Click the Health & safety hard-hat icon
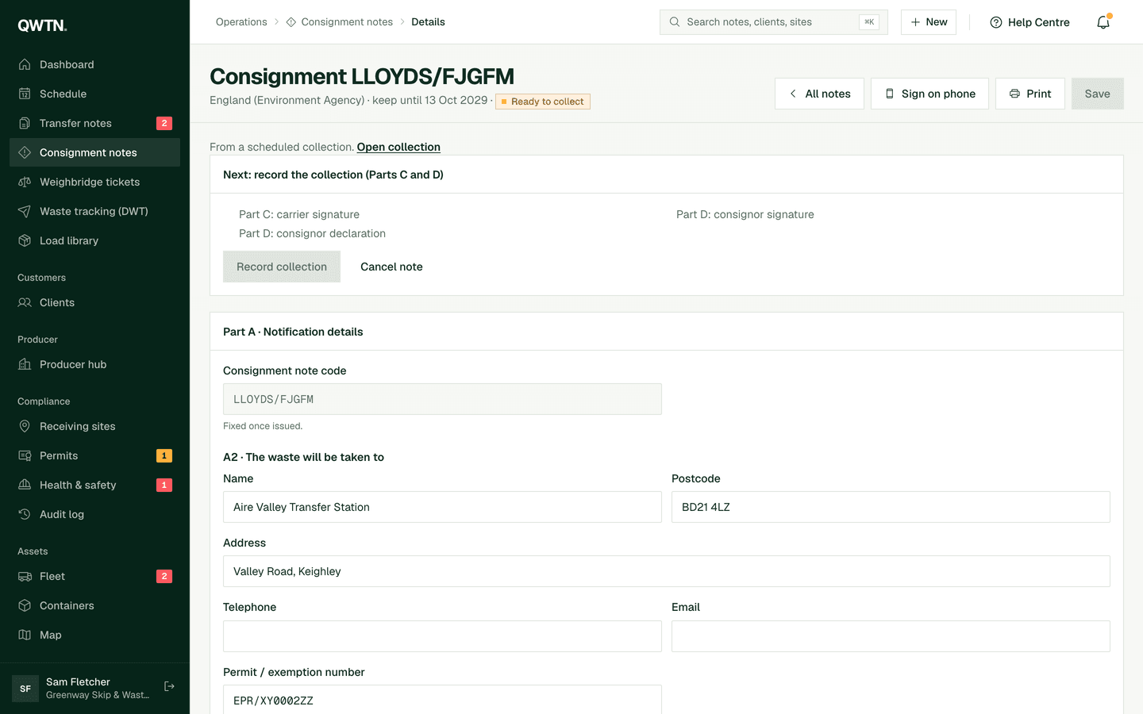 (25, 485)
